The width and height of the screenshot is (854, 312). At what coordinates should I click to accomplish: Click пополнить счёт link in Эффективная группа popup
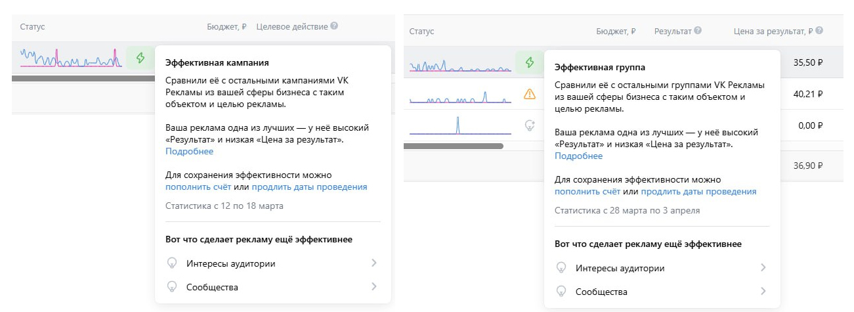(x=587, y=192)
